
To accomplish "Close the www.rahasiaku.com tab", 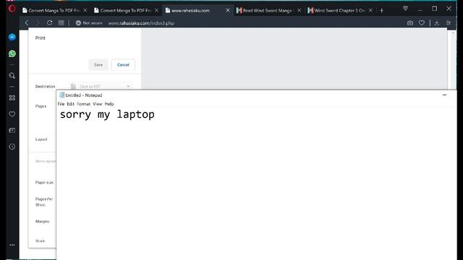I will (x=228, y=10).
